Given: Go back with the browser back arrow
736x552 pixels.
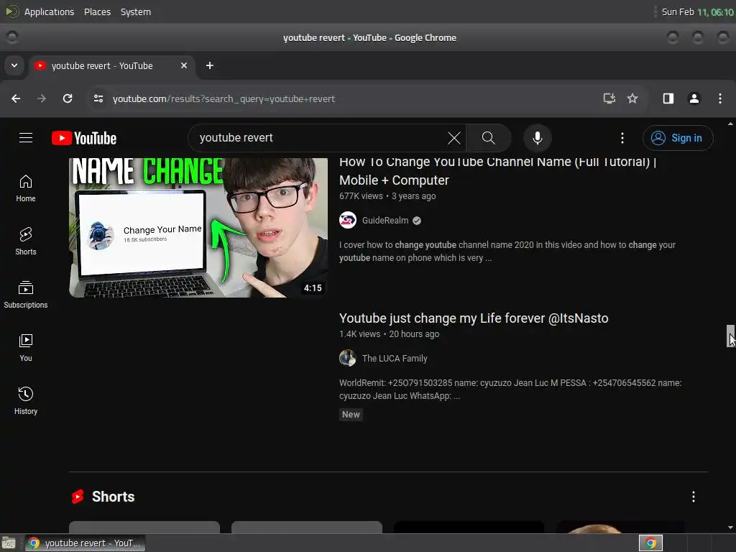Looking at the screenshot, I should click(16, 98).
